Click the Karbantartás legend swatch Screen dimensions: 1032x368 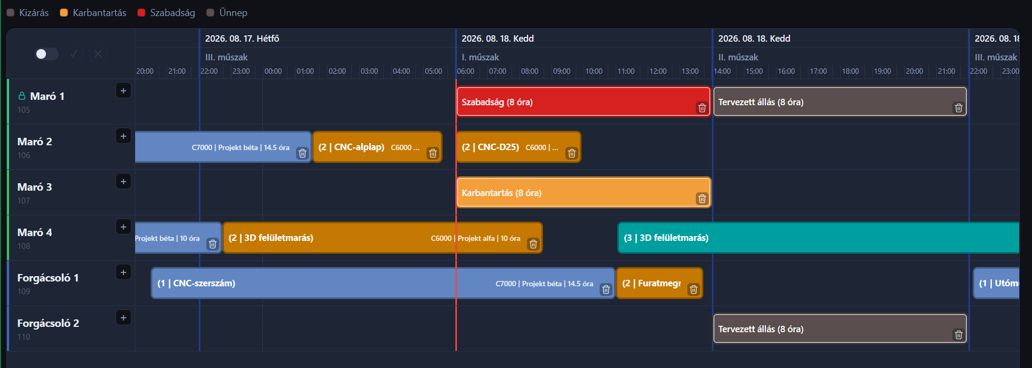[x=64, y=13]
